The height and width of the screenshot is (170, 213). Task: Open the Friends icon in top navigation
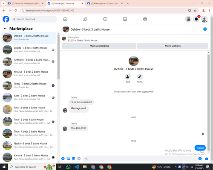pyautogui.click(x=85, y=19)
